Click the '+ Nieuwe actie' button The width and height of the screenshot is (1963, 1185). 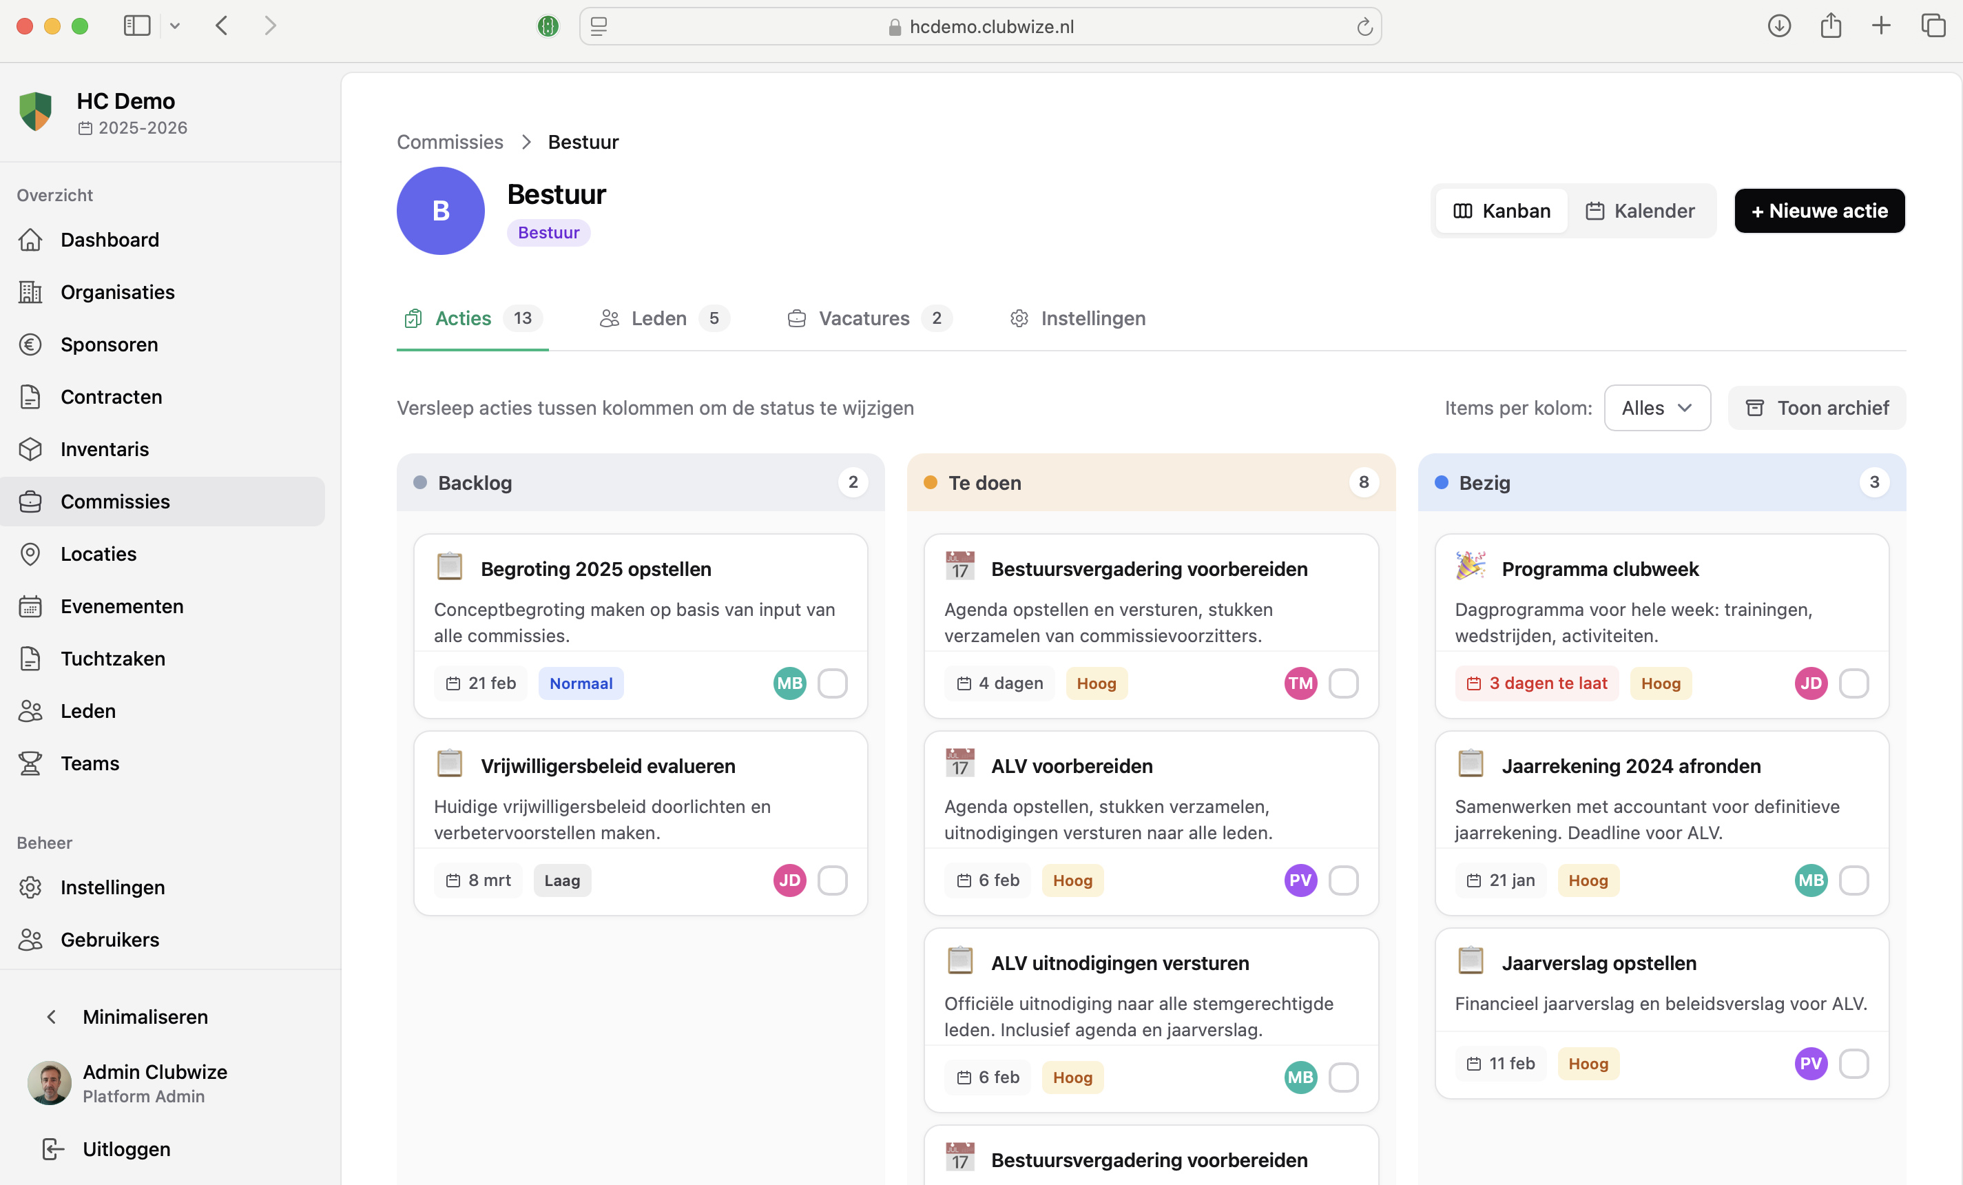[1819, 210]
